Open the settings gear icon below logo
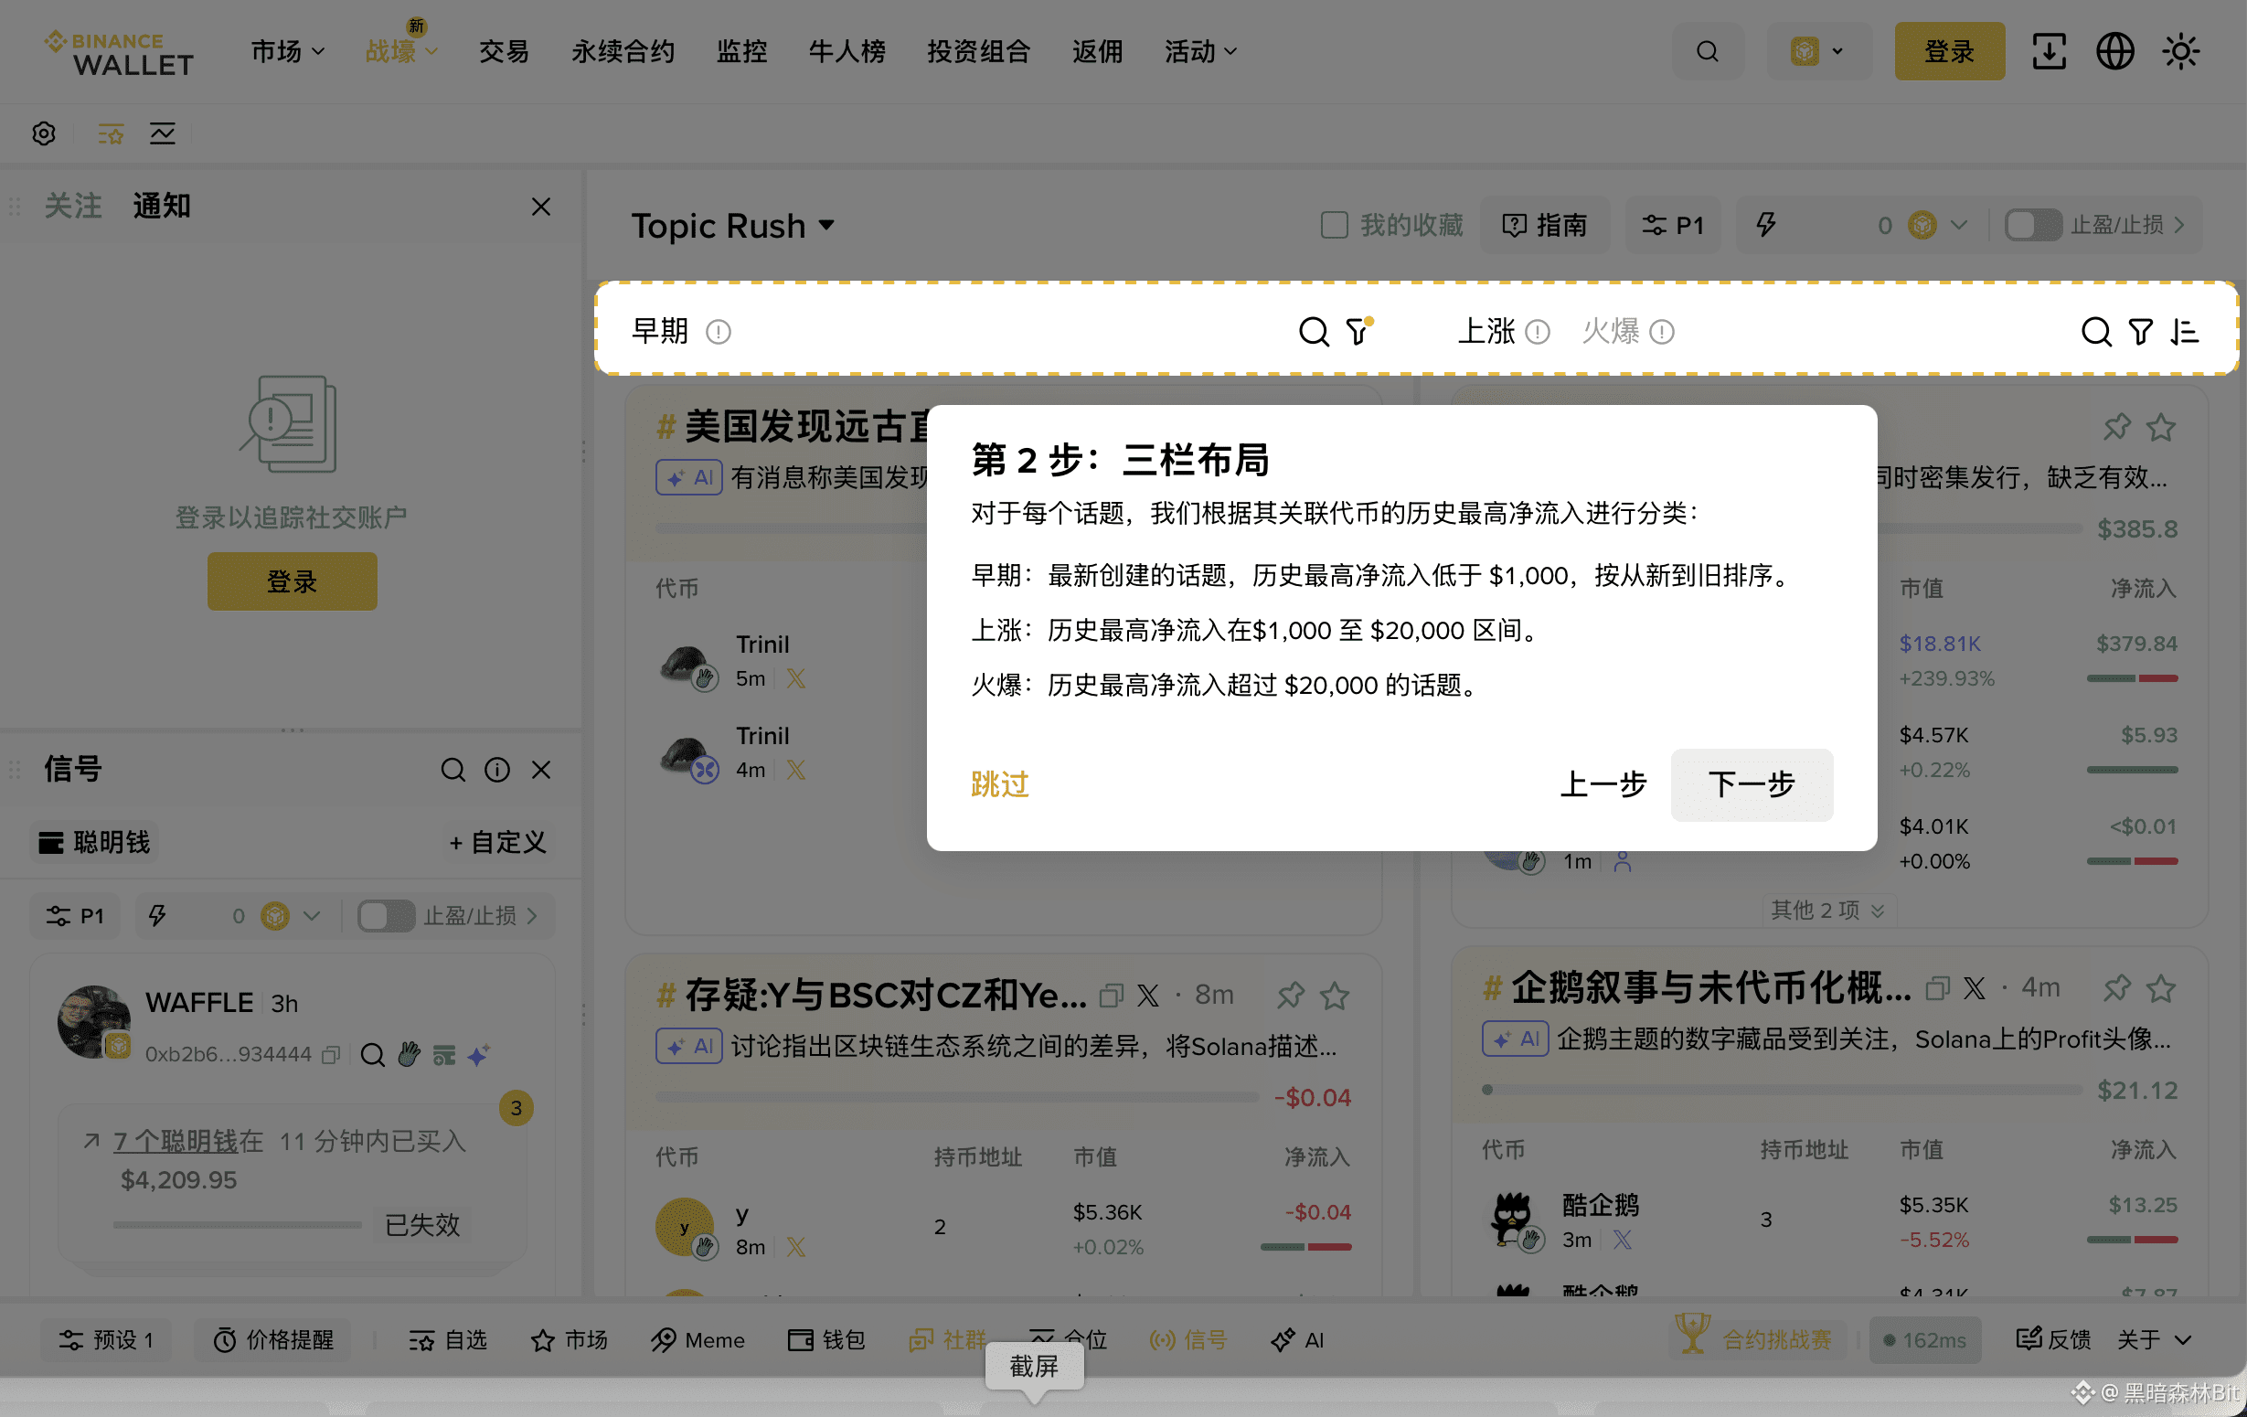This screenshot has width=2247, height=1417. tap(44, 133)
